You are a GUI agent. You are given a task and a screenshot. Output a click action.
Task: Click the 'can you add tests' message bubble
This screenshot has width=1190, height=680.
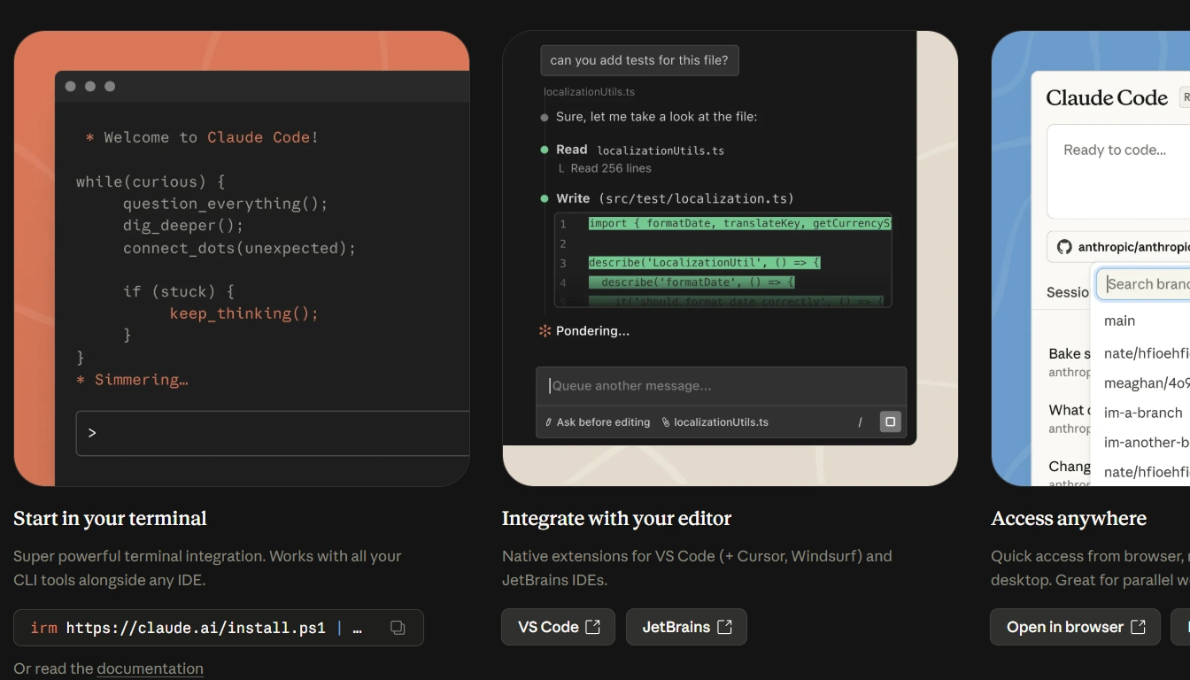639,60
